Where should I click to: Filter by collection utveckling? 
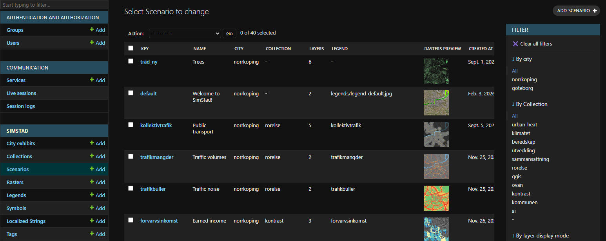(x=523, y=150)
